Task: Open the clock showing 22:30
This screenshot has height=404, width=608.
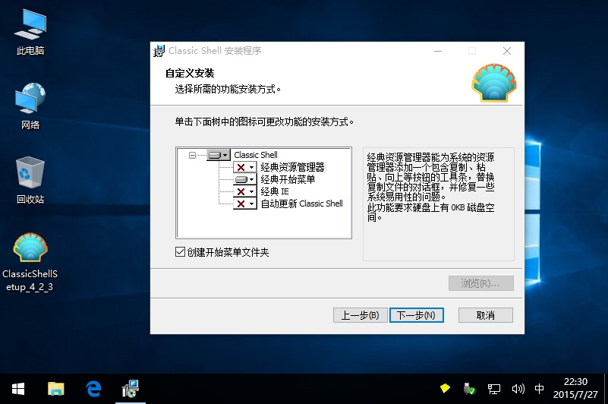Action: [x=575, y=388]
